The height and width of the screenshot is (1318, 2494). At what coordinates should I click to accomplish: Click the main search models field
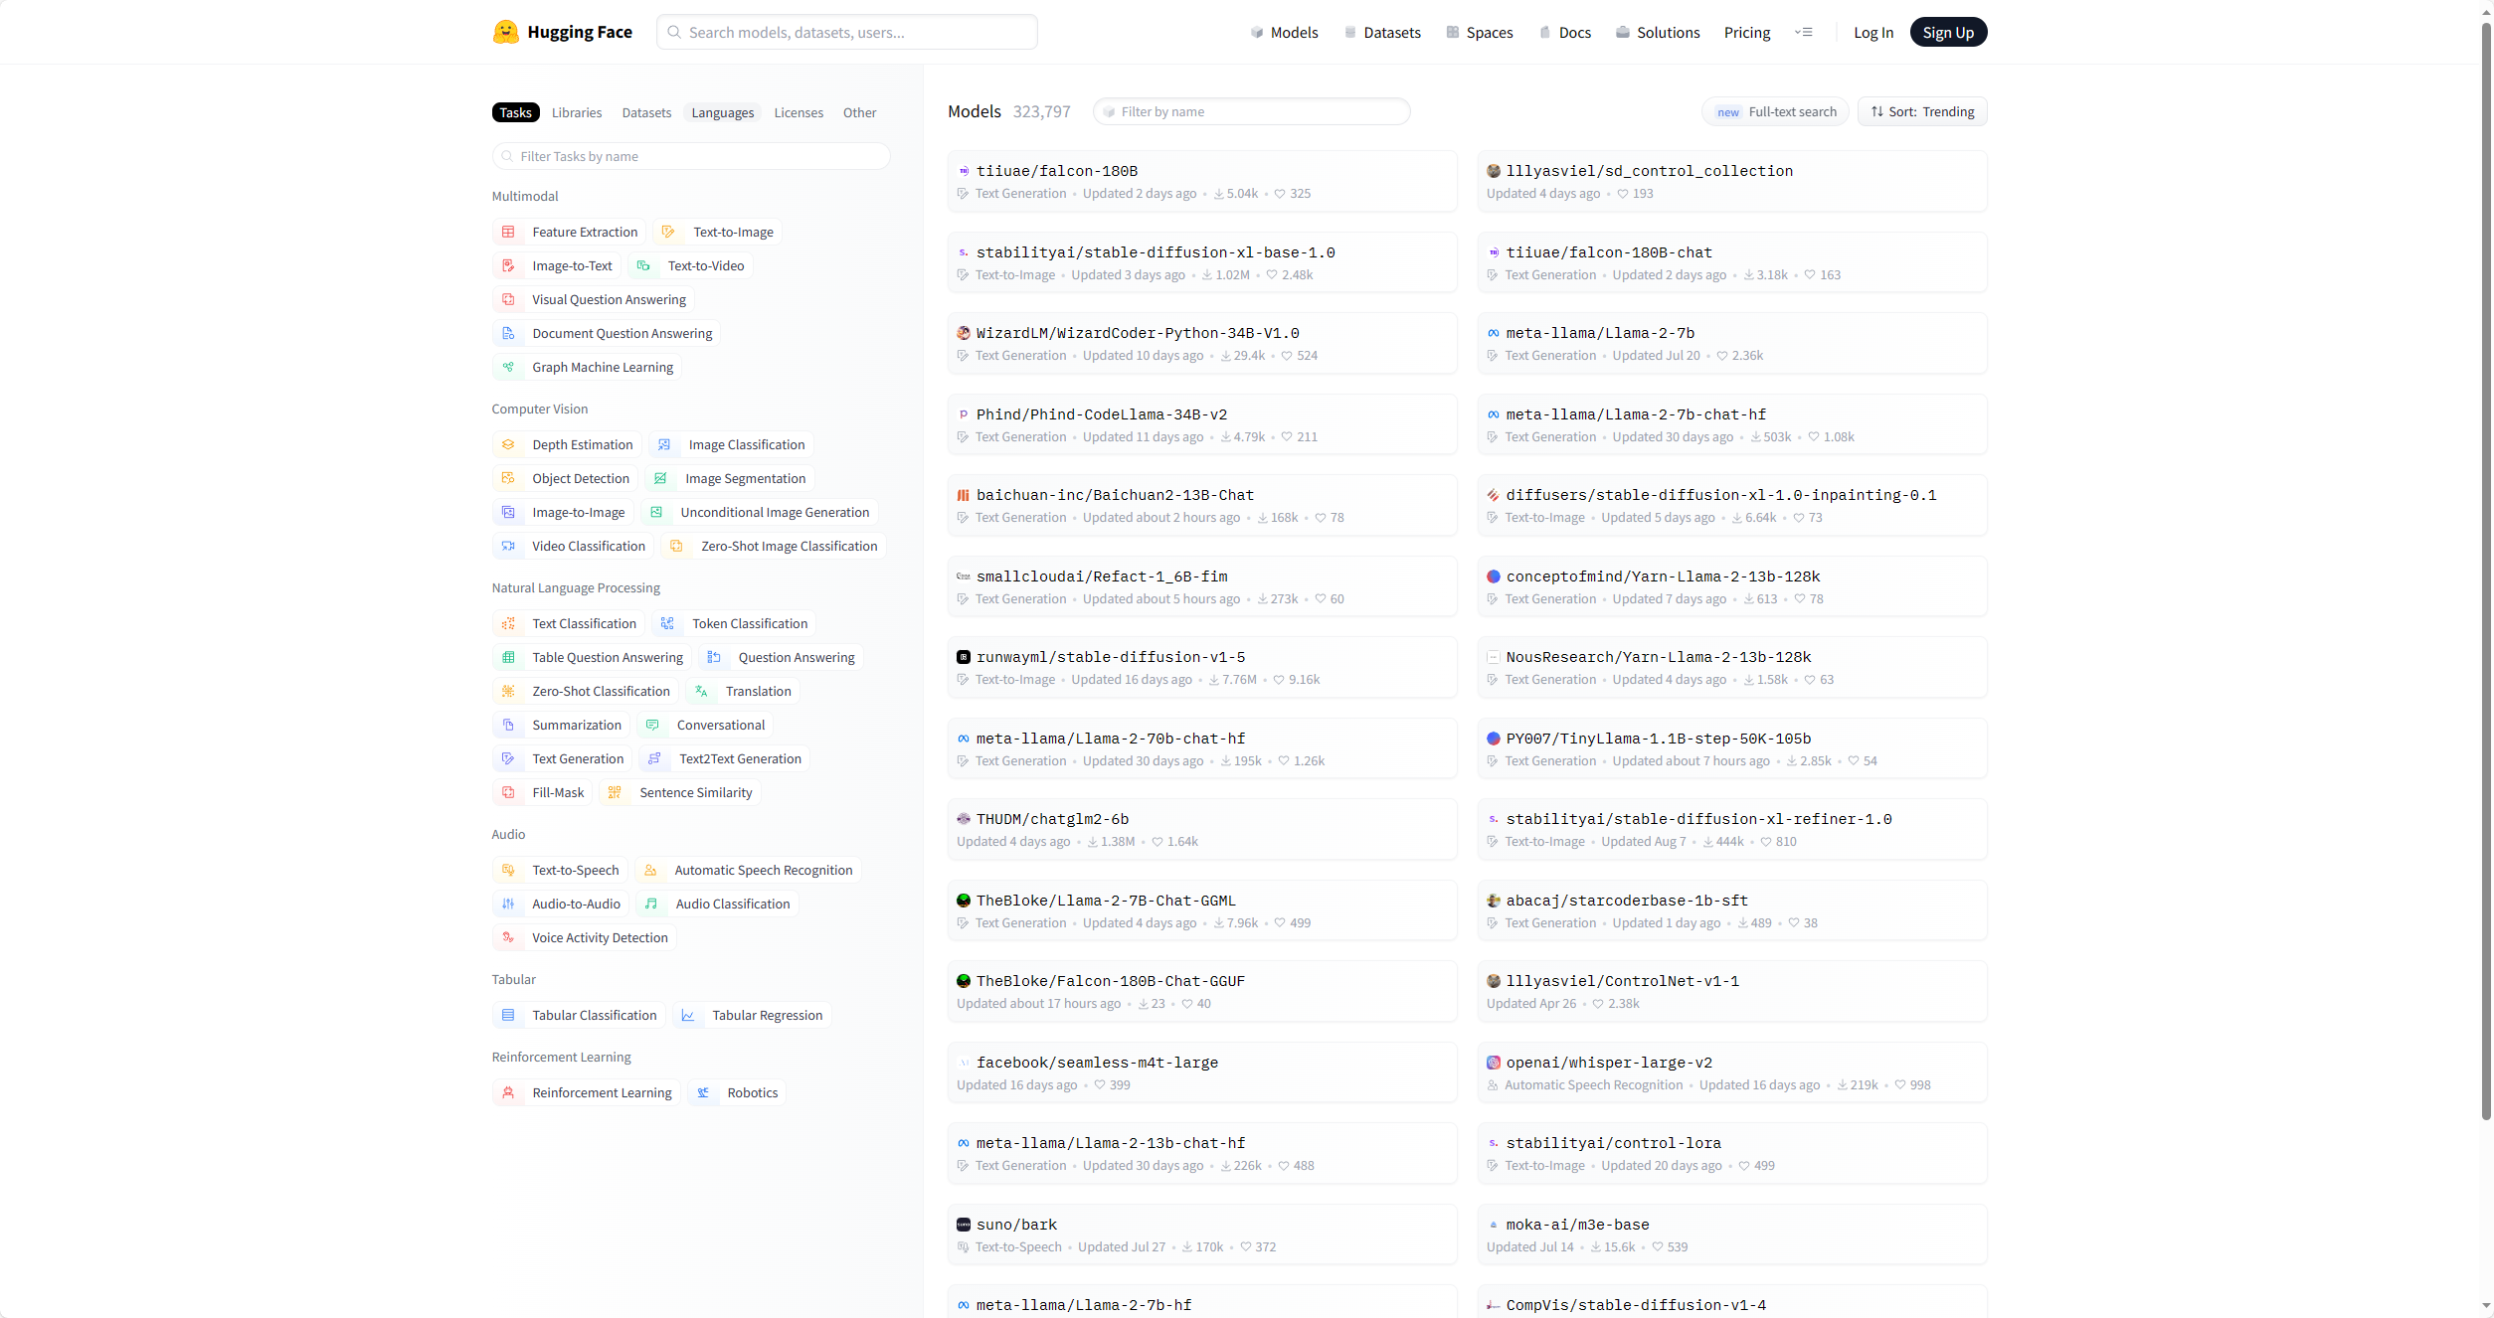point(847,32)
